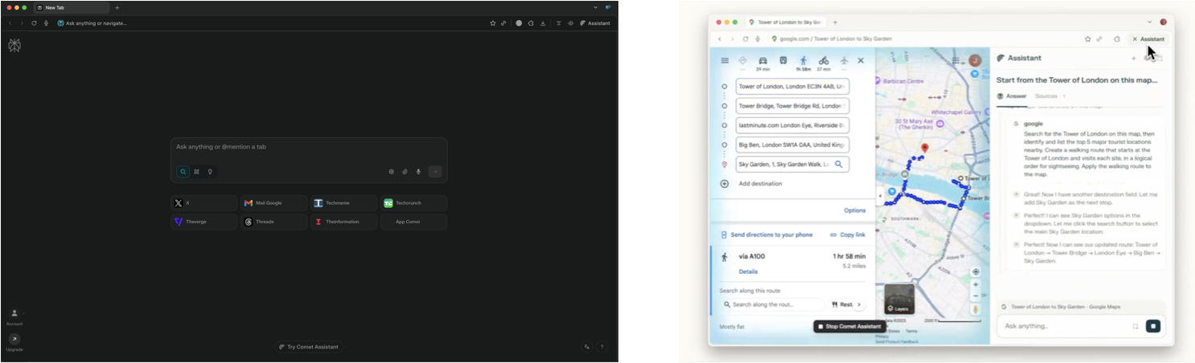The width and height of the screenshot is (1195, 363).
Task: Select the Tower of London to Sky Garden tab
Action: point(784,22)
